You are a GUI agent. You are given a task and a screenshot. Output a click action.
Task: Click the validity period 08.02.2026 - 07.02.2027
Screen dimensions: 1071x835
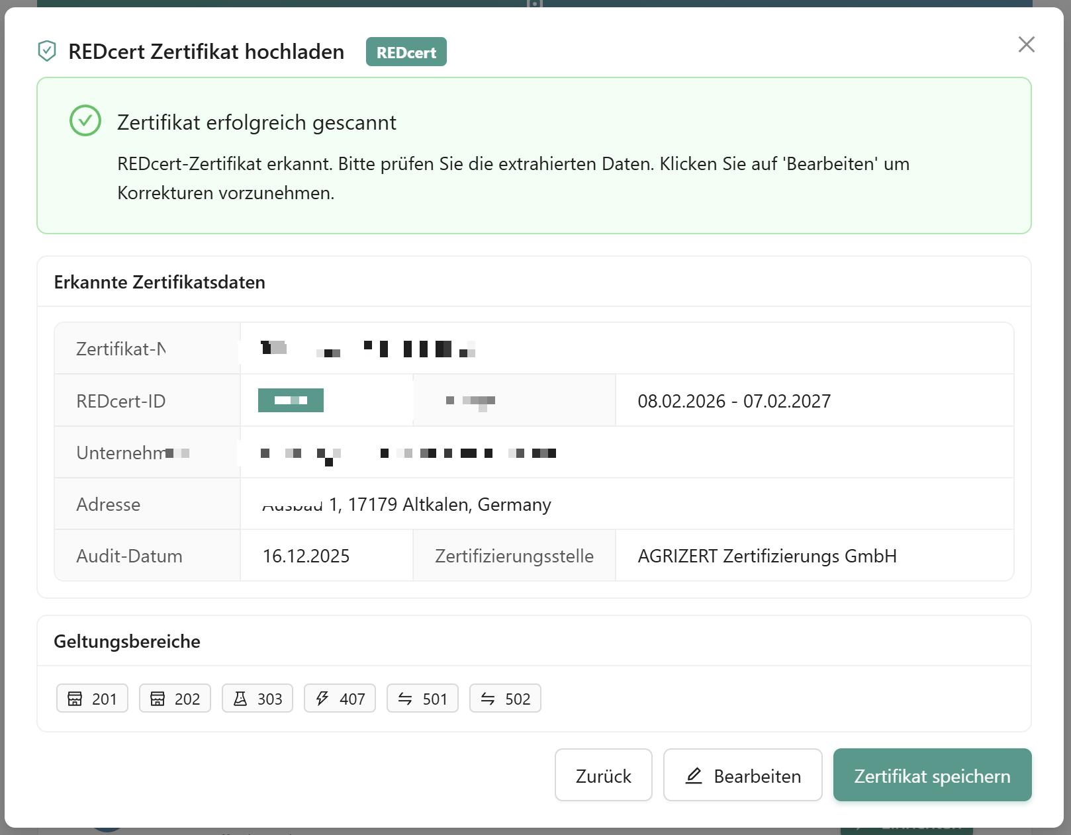[x=735, y=400]
